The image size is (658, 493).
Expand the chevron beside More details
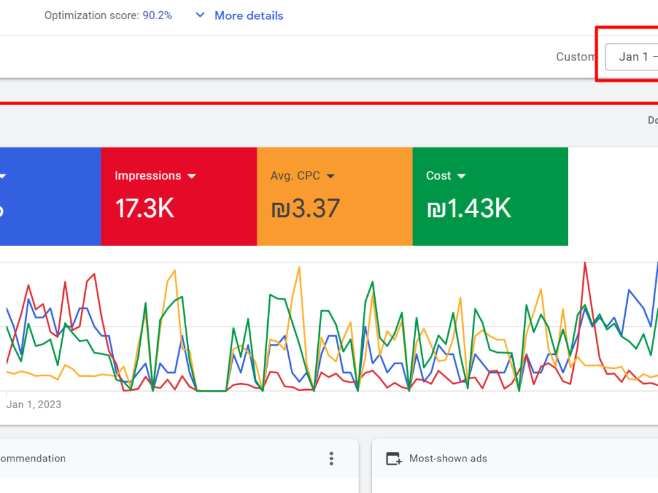pos(200,16)
